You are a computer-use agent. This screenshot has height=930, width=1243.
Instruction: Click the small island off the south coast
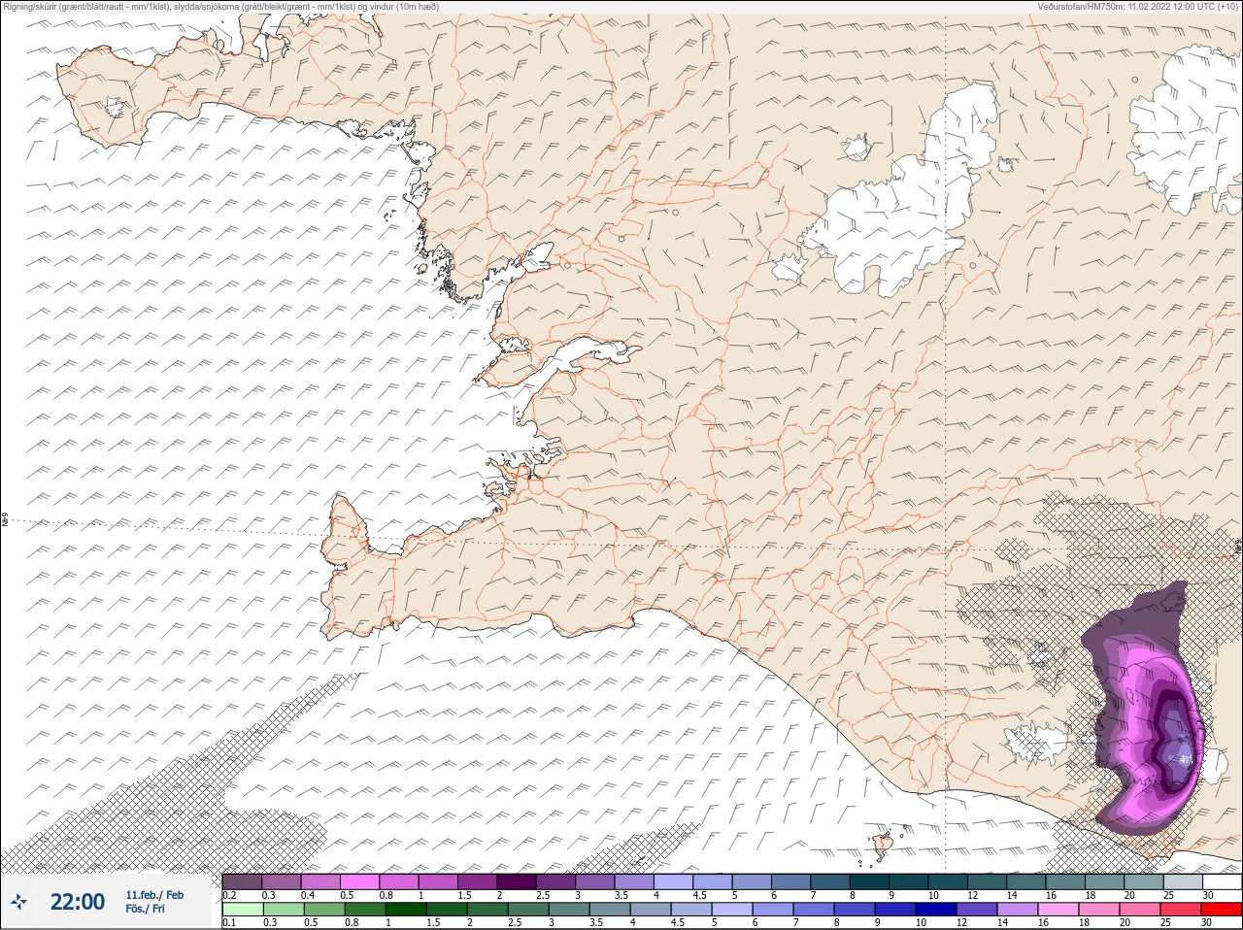tap(883, 845)
